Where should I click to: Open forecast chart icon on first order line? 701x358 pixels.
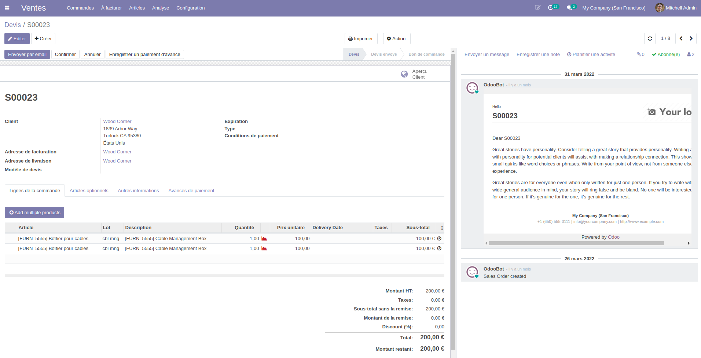click(x=264, y=239)
